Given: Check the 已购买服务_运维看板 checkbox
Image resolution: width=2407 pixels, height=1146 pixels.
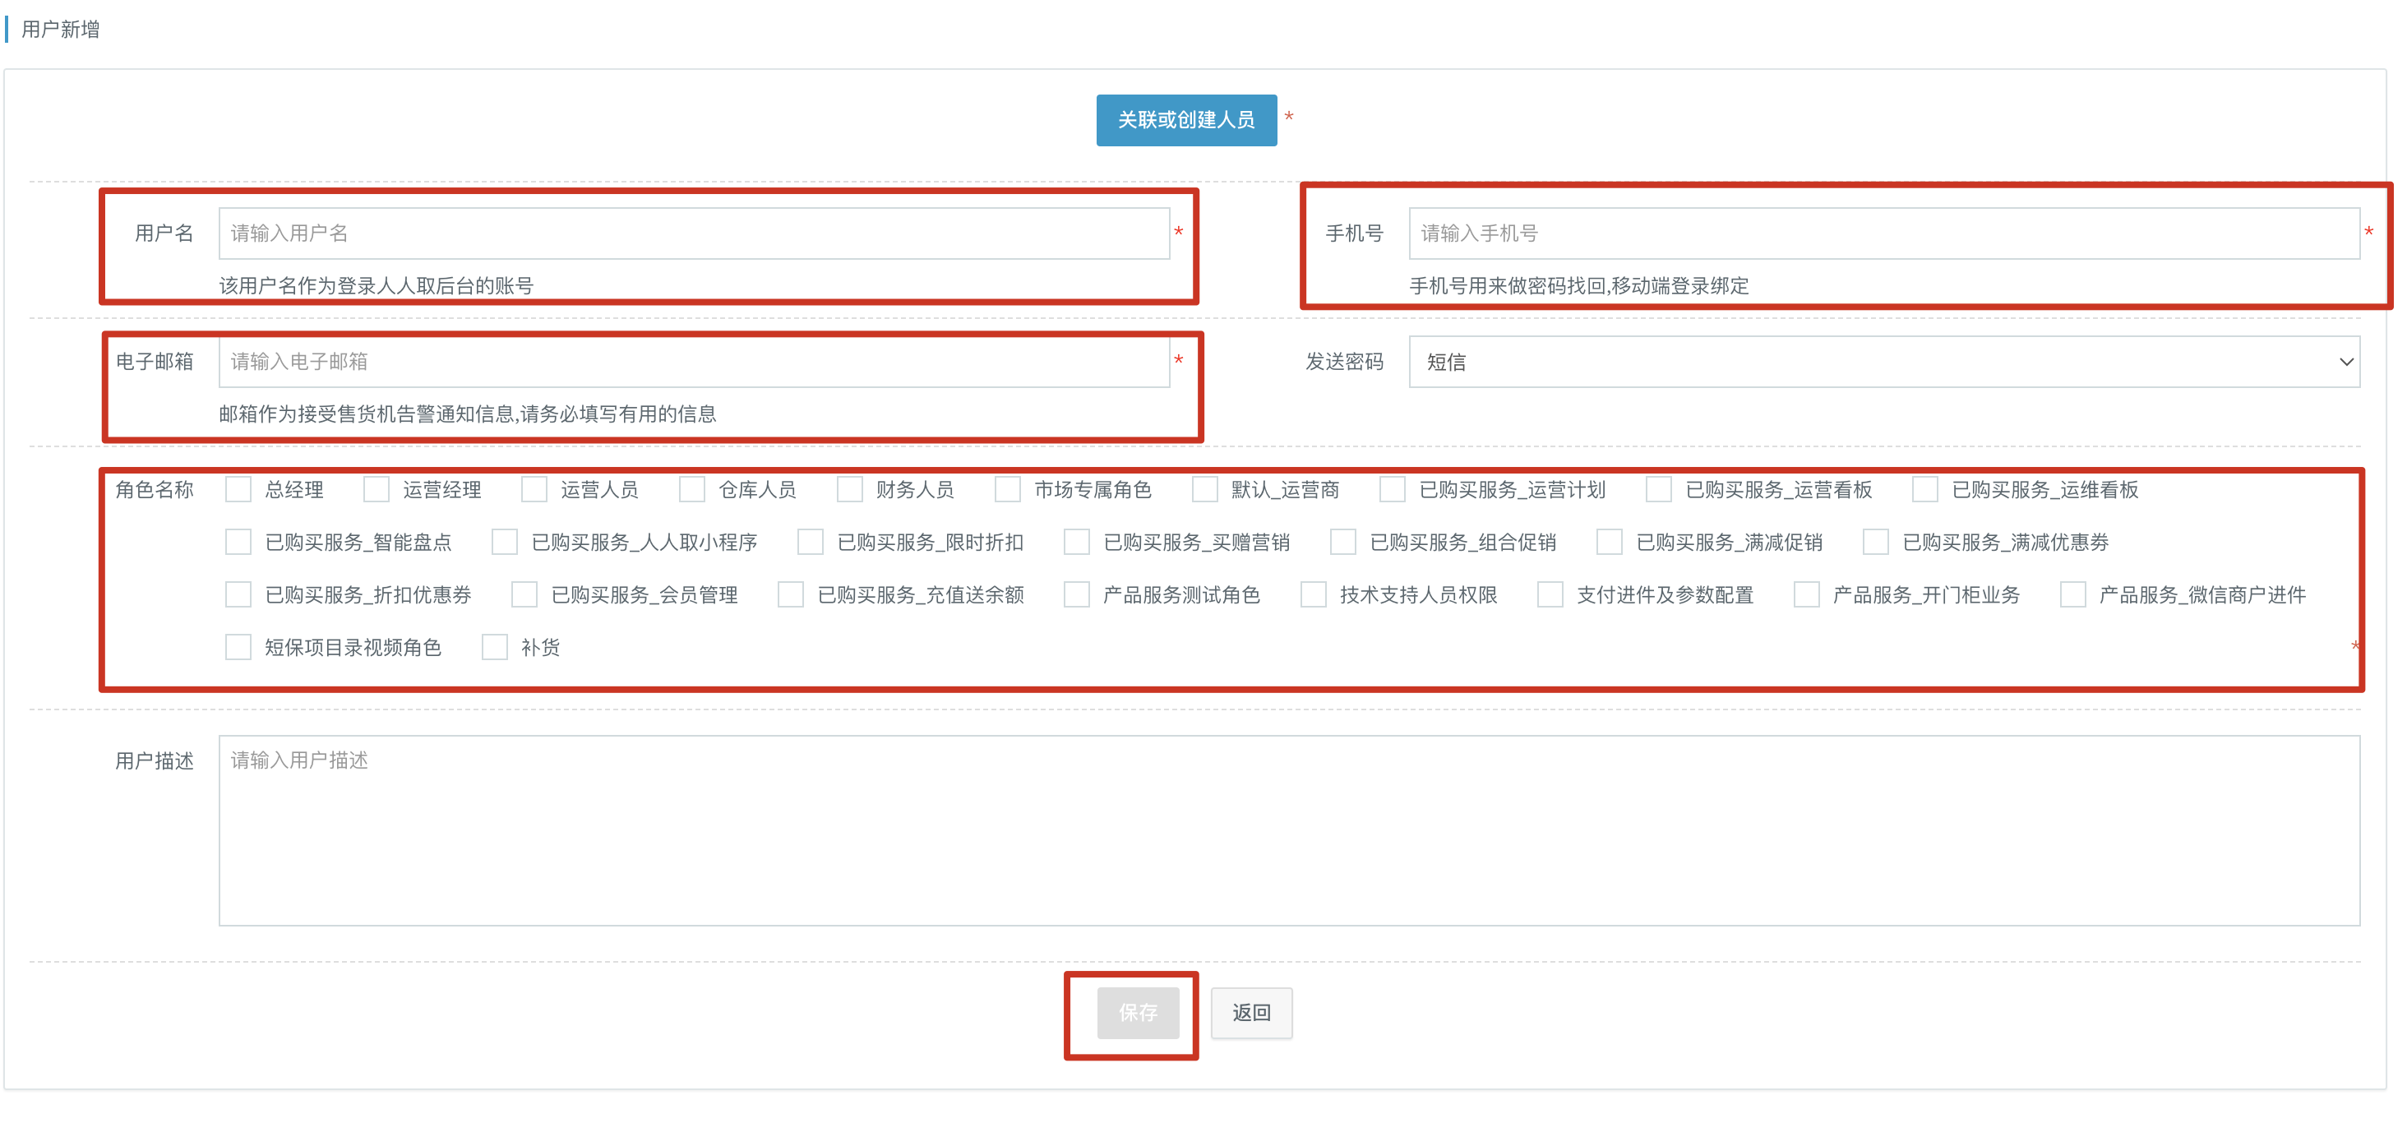Looking at the screenshot, I should (1926, 489).
